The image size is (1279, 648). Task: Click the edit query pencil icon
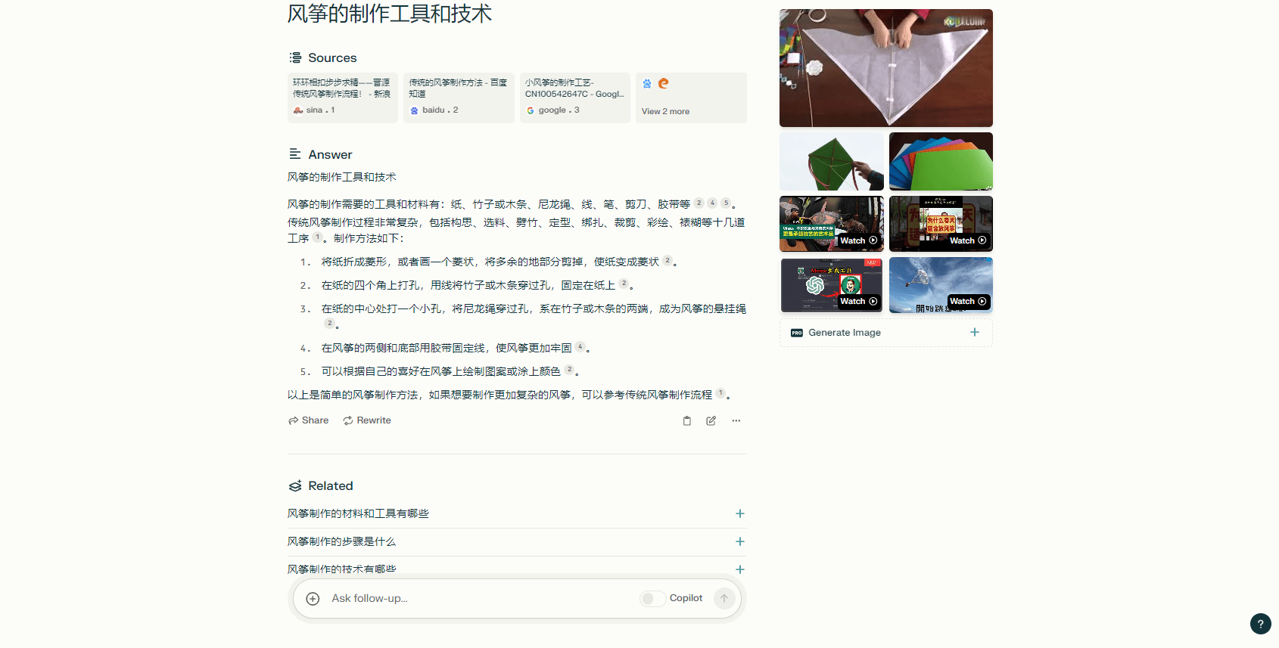711,421
